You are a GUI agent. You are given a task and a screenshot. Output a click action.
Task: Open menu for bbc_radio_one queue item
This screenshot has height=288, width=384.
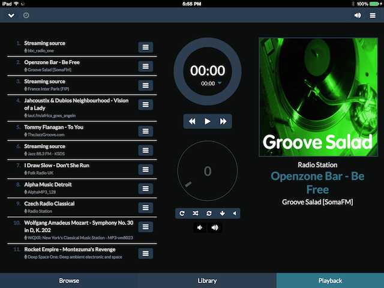click(145, 47)
